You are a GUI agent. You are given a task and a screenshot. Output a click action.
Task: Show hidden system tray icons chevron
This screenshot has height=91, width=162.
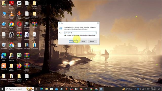[x=136, y=89]
